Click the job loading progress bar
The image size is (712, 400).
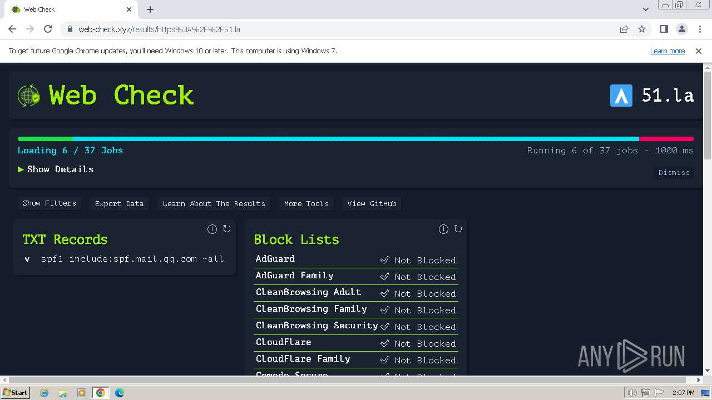(x=356, y=139)
